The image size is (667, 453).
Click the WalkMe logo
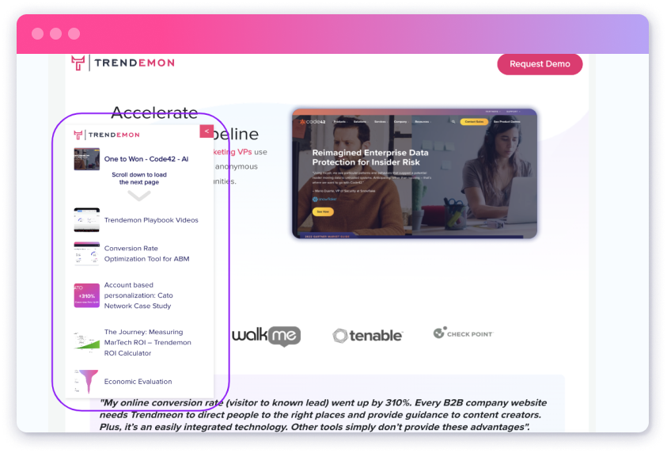(x=267, y=336)
